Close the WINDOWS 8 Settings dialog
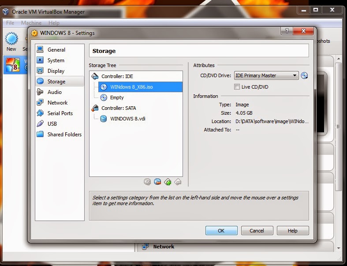 303,31
